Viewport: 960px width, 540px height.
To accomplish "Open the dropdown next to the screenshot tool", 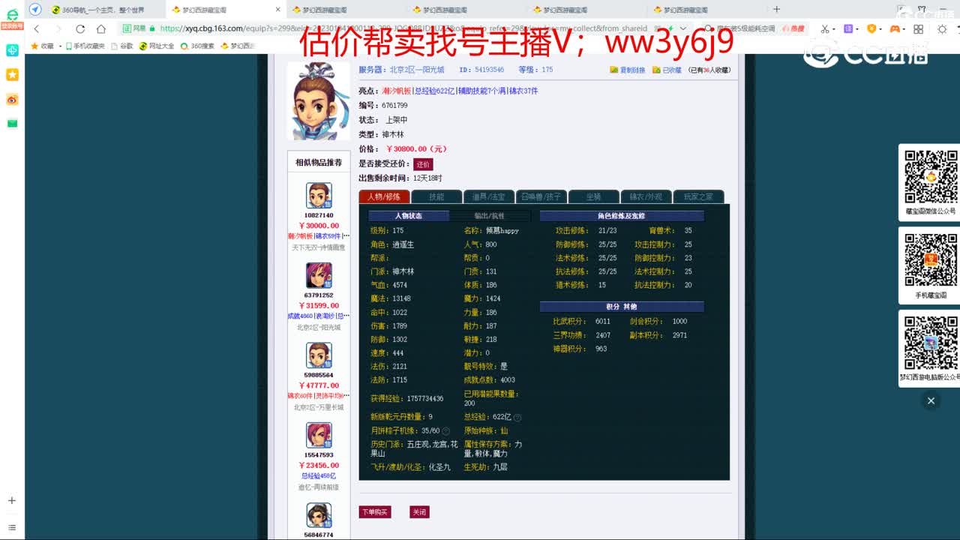I will [834, 29].
